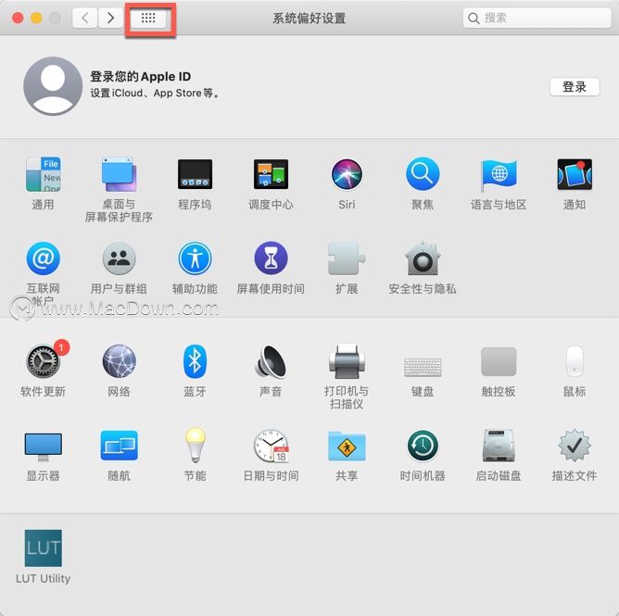Open 互联网帐户 (Internet Accounts) pane
The height and width of the screenshot is (616, 619).
point(43,258)
